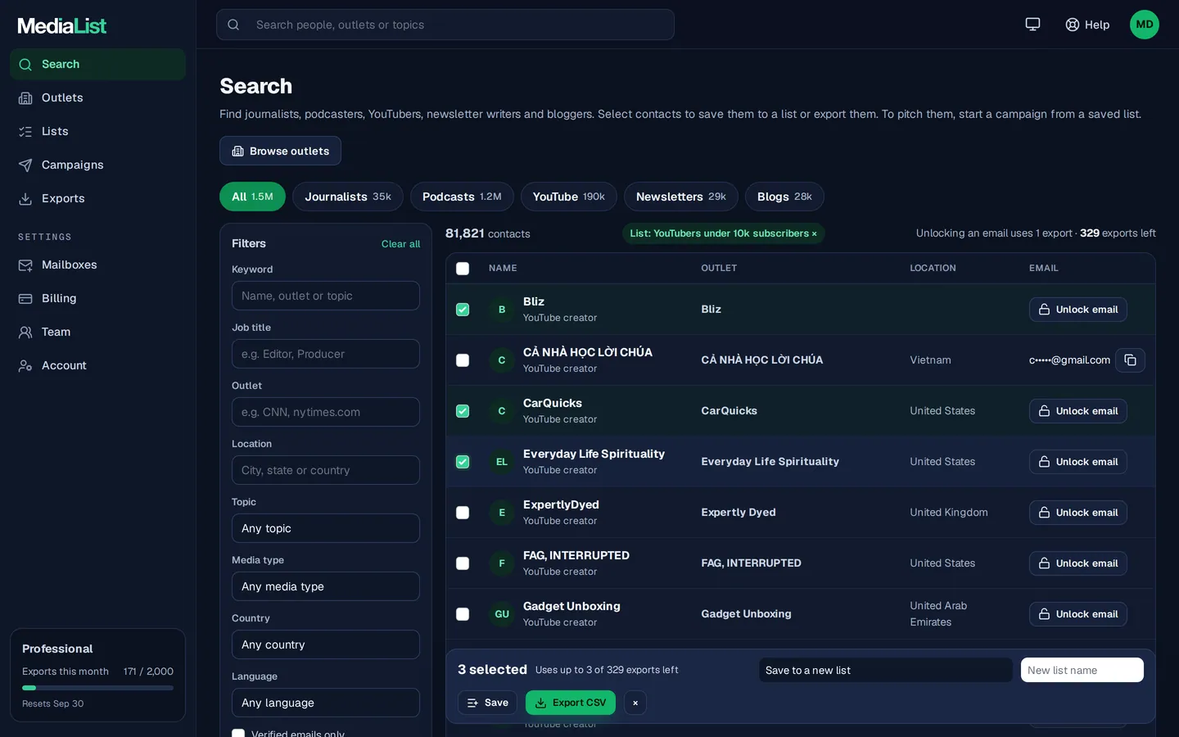Click the New list name field
The image size is (1179, 737).
(x=1082, y=670)
